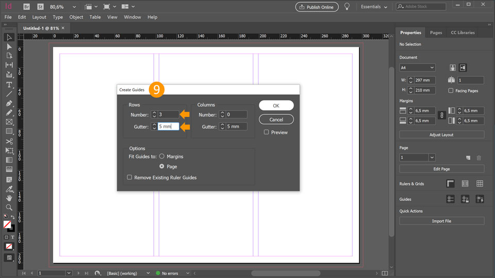Set landscape page orientation

(463, 67)
